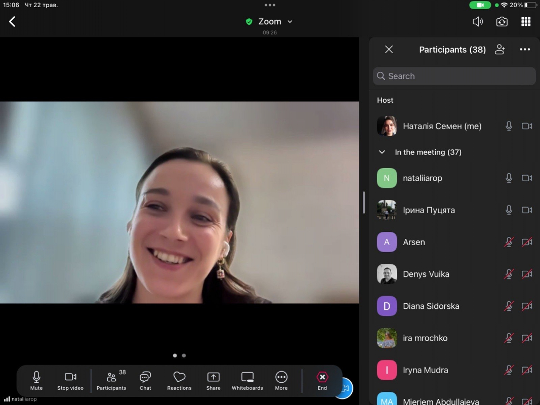
Task: Tap the Wi-Fi status icon
Action: pyautogui.click(x=505, y=5)
